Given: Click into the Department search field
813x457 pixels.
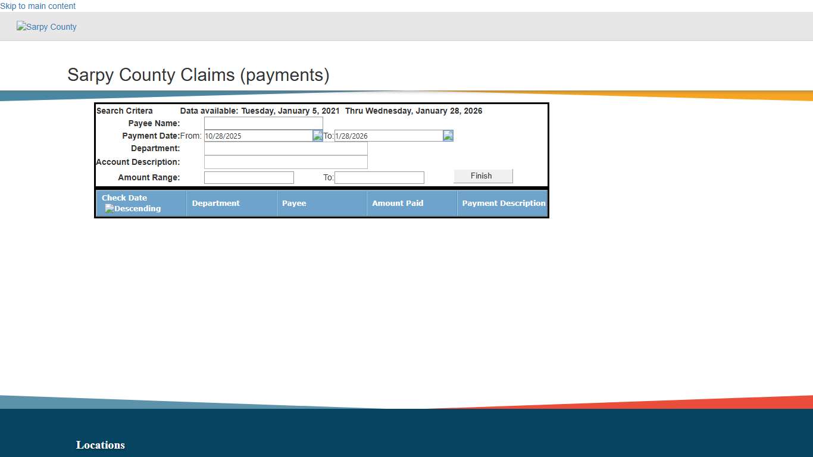Looking at the screenshot, I should pyautogui.click(x=286, y=148).
